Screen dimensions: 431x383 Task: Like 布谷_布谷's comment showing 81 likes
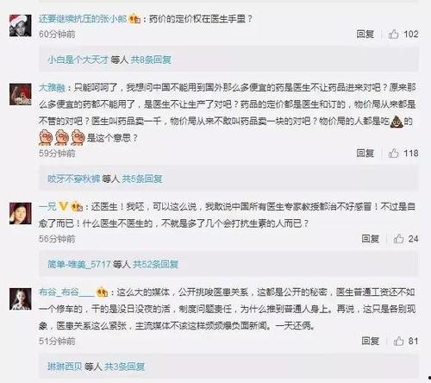pyautogui.click(x=398, y=341)
